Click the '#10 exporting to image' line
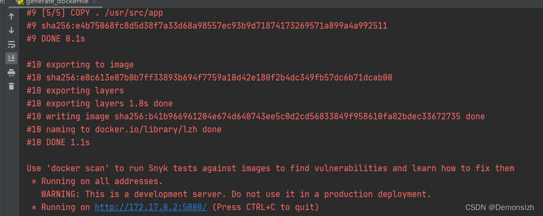The image size is (543, 216). (80, 65)
